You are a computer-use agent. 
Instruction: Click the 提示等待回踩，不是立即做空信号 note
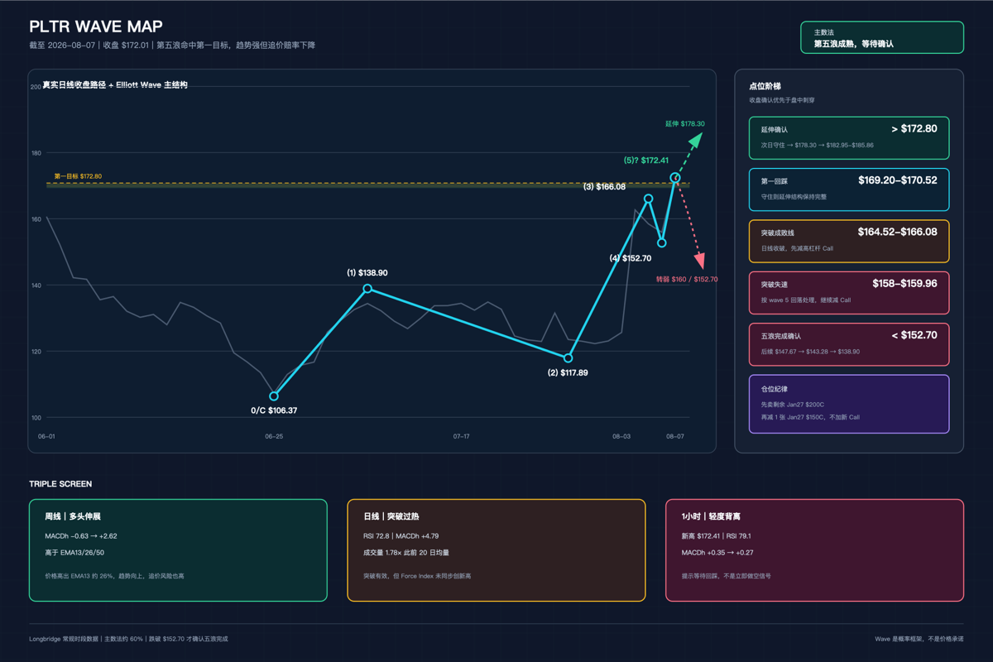pyautogui.click(x=726, y=576)
